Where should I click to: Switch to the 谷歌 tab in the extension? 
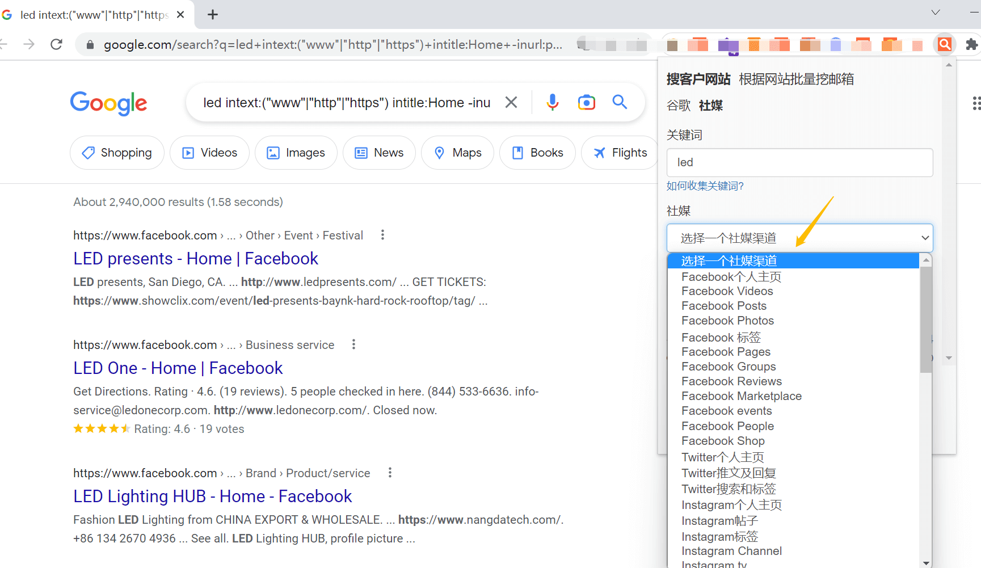pyautogui.click(x=679, y=106)
